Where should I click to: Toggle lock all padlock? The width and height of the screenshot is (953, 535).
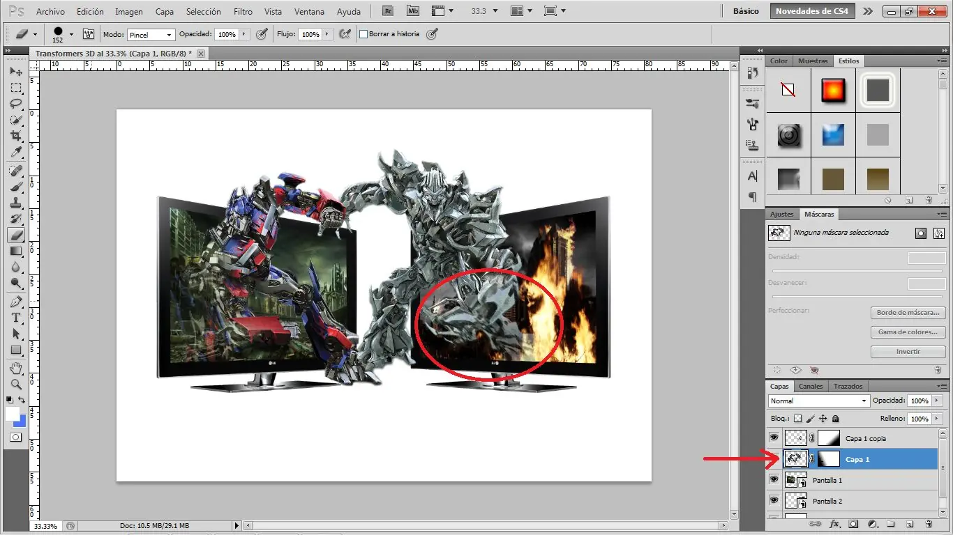[836, 419]
